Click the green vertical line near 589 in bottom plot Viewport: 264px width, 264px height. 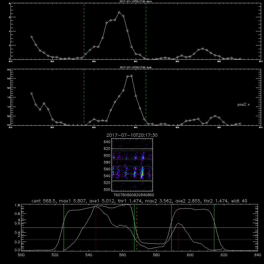coord(171,228)
